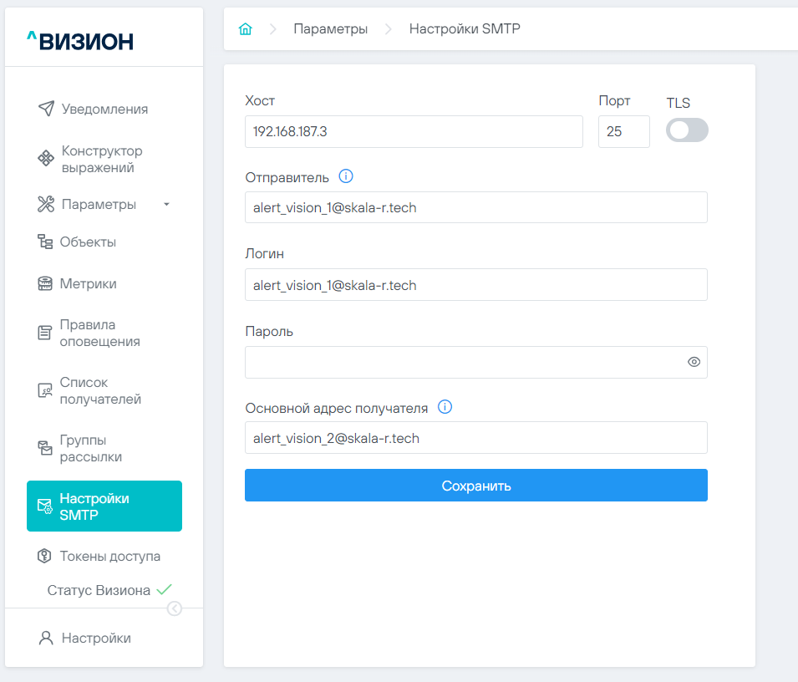The height and width of the screenshot is (682, 798).
Task: Show password with the eye icon
Action: coord(694,363)
